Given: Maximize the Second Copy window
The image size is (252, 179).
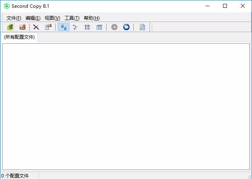Looking at the screenshot, I should [225, 6].
